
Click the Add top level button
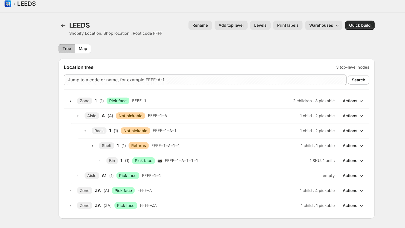point(231,25)
